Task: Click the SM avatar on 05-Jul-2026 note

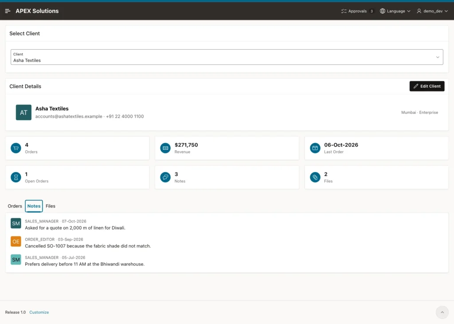Action: (x=16, y=260)
